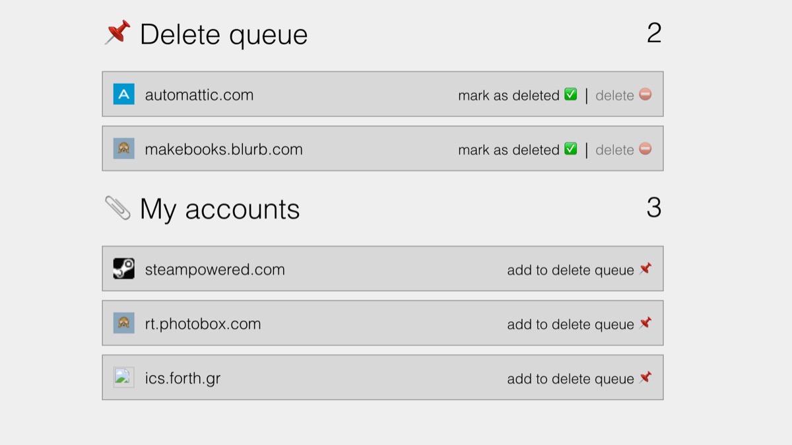This screenshot has width=792, height=445.
Task: Add ics.forth.gr to delete queue
Action: [x=570, y=379]
